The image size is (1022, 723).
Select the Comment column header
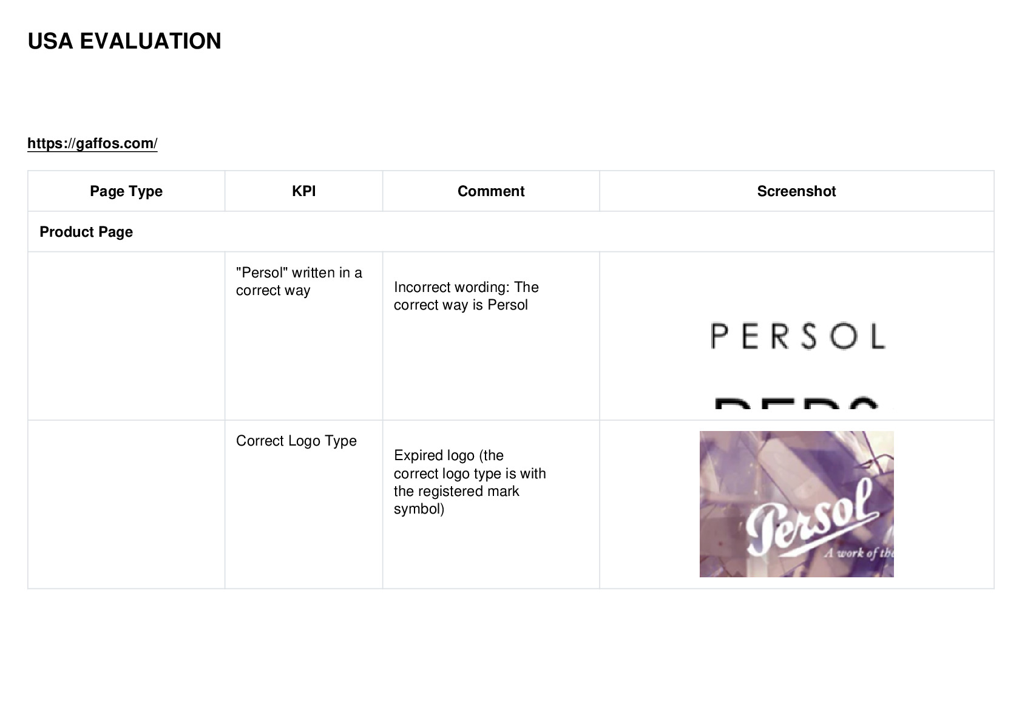coord(491,191)
